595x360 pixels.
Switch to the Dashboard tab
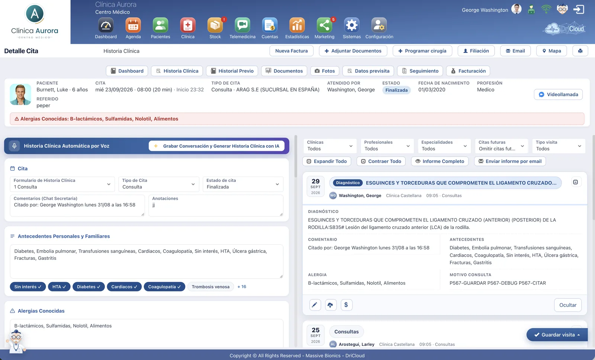click(127, 71)
